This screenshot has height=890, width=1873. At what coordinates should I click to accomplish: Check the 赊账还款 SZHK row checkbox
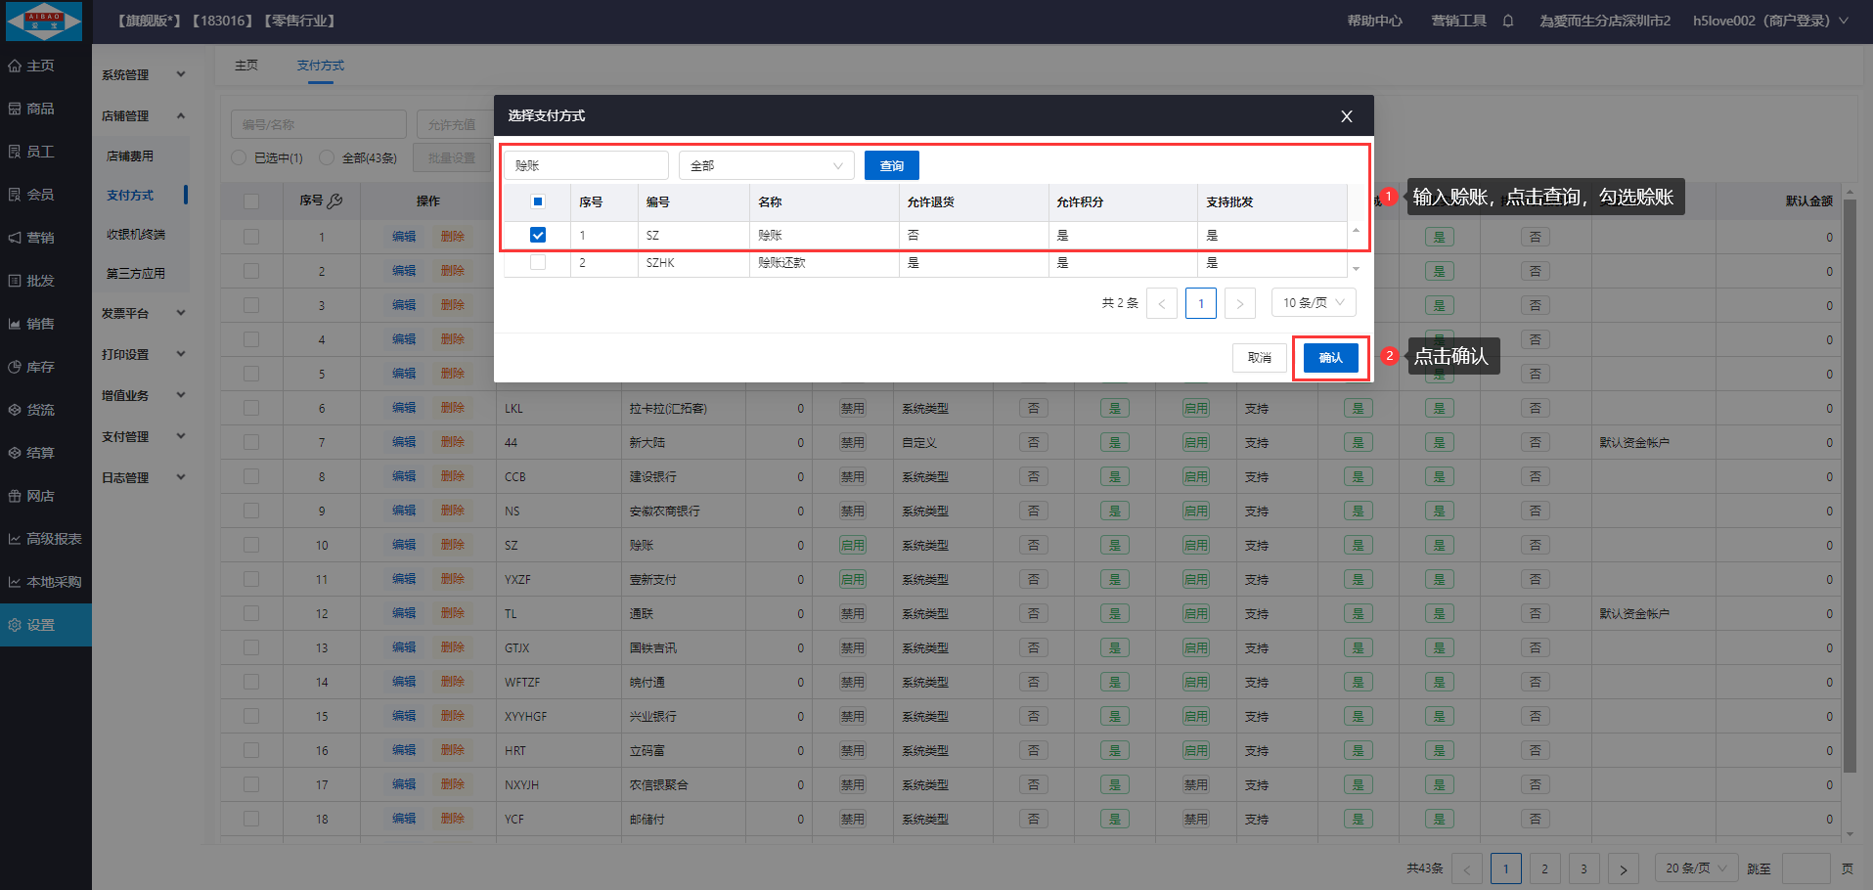538,262
